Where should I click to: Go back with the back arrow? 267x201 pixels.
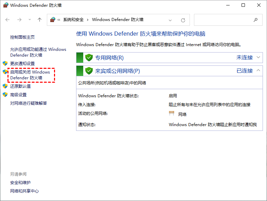click(x=7, y=20)
